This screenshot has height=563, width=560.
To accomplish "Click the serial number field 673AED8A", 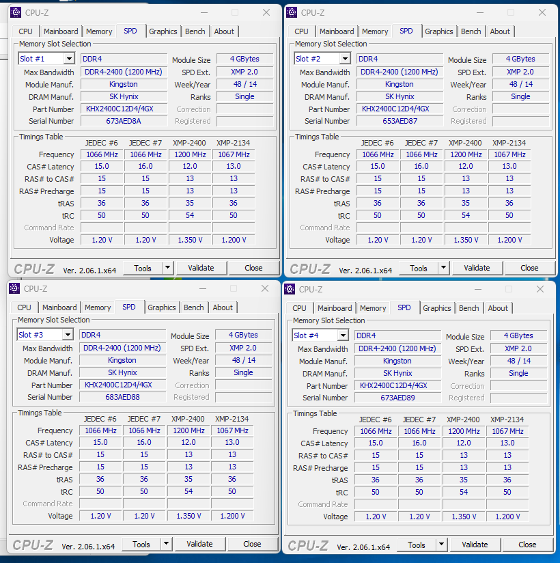I will point(123,121).
